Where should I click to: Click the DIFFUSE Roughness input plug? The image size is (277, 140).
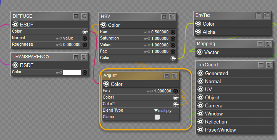pos(85,45)
